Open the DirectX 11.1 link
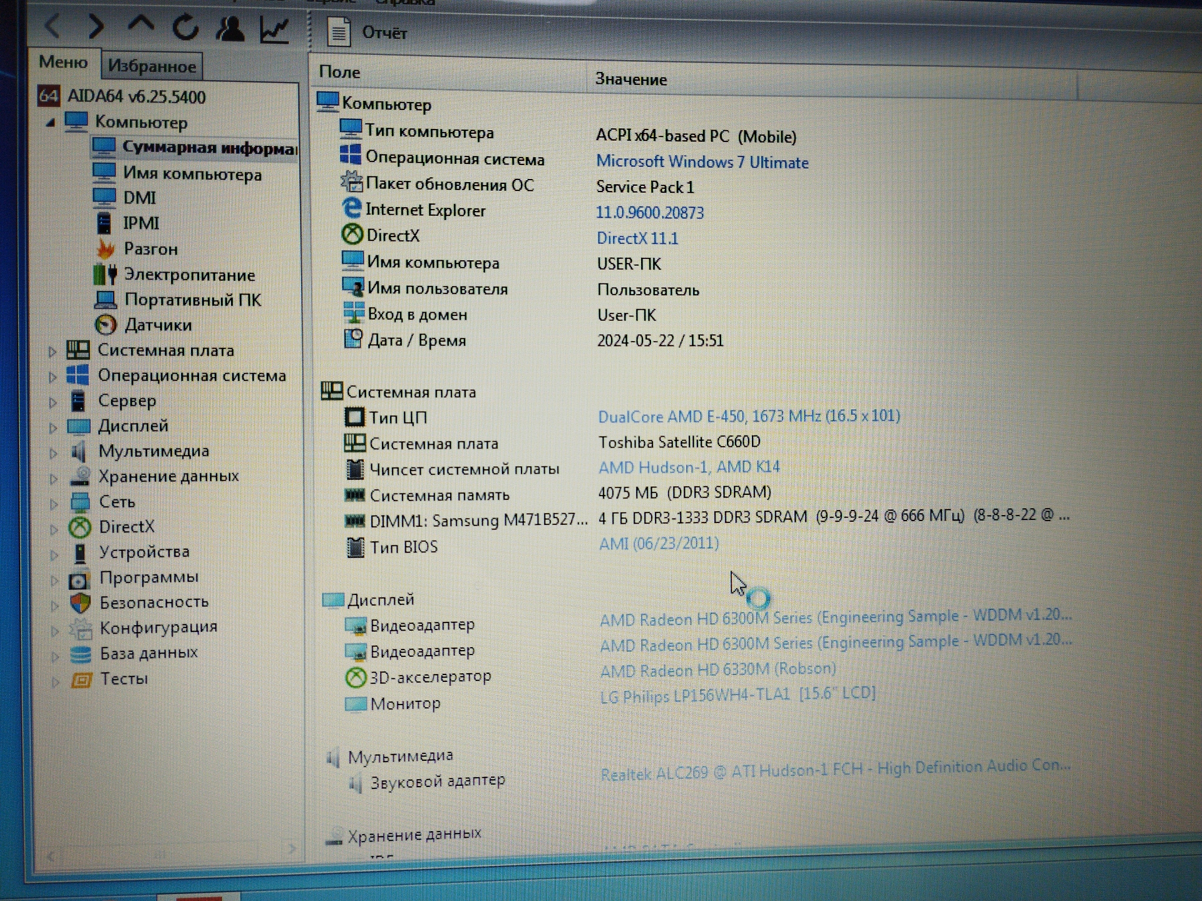 [x=637, y=238]
